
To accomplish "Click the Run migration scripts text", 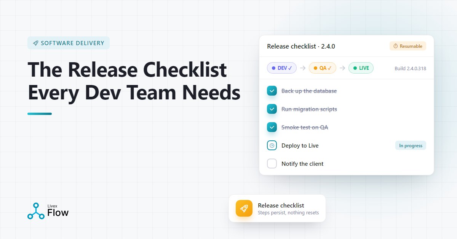I will tap(309, 109).
